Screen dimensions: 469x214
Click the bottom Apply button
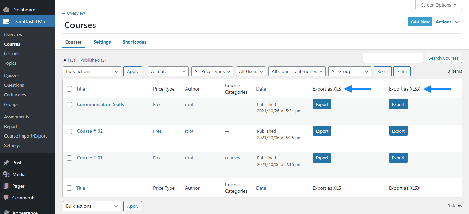133,206
